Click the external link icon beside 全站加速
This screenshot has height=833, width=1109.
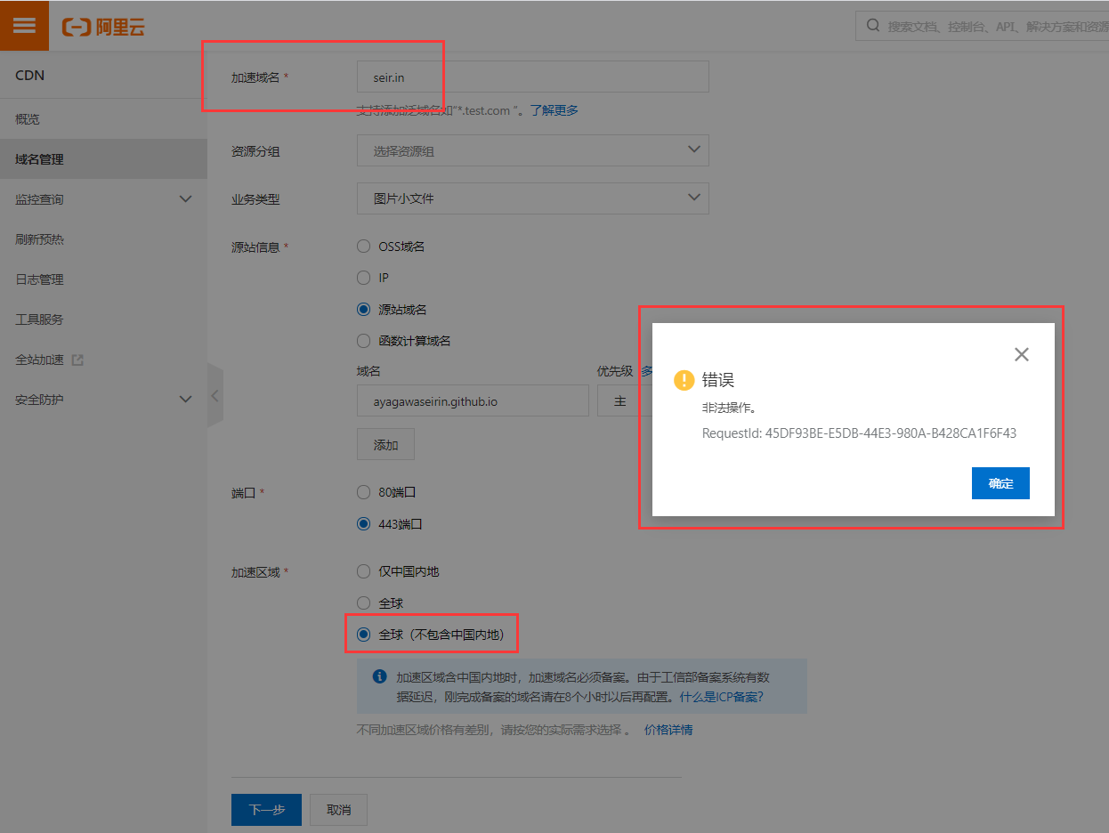coord(77,360)
